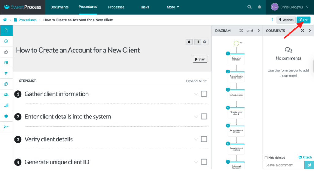Open version history clock sidebar icon
This screenshot has width=314, height=173.
(x=6, y=41)
